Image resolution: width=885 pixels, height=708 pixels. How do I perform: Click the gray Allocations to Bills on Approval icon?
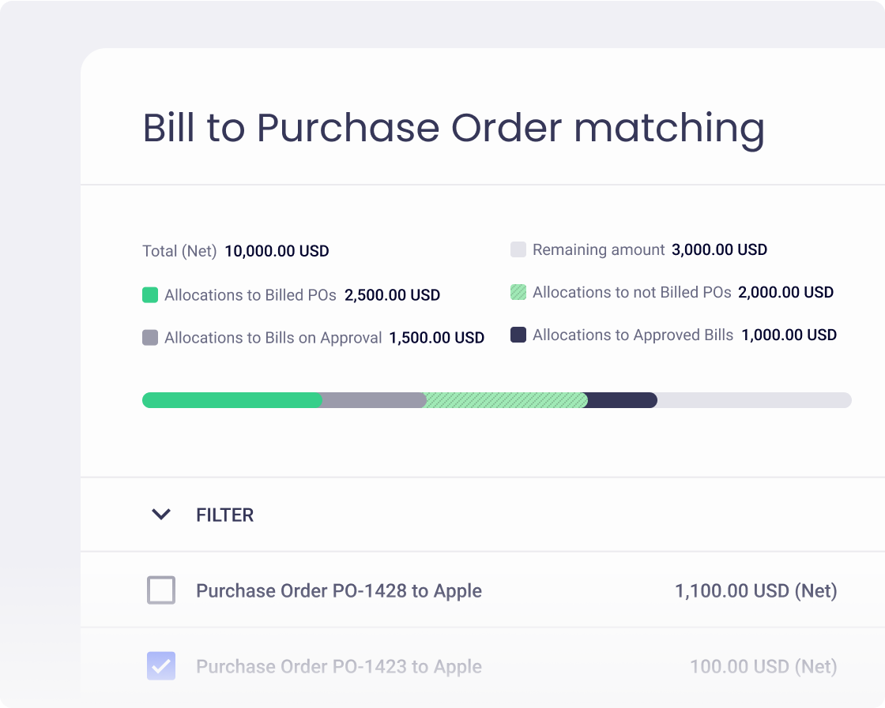tap(150, 337)
